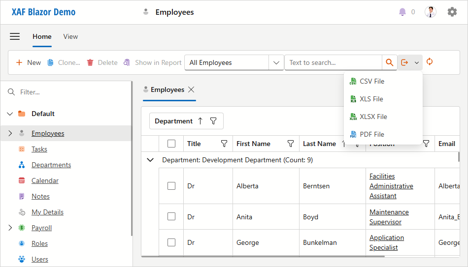Open the Calendar navigation link
Screen dimensions: 468x267
pyautogui.click(x=45, y=180)
